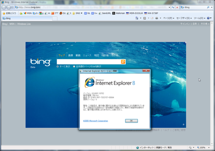Click the Internet zone globe in status bar
The height and width of the screenshot is (151, 215).
[x=138, y=148]
